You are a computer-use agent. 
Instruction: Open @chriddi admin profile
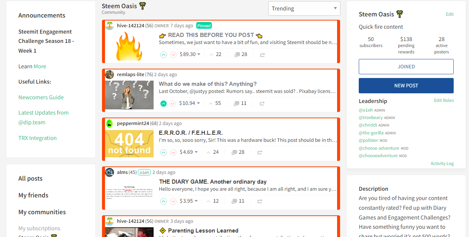pyautogui.click(x=368, y=125)
